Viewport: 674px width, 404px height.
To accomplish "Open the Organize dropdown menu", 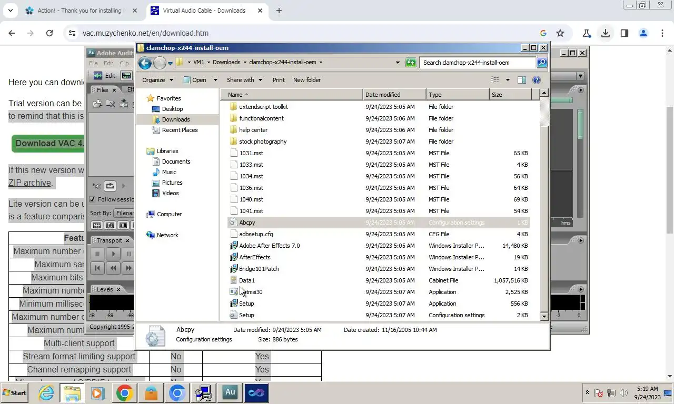I will pos(157,80).
